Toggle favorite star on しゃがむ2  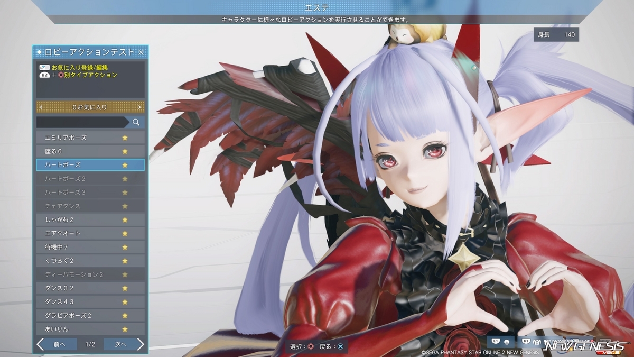coord(125,219)
